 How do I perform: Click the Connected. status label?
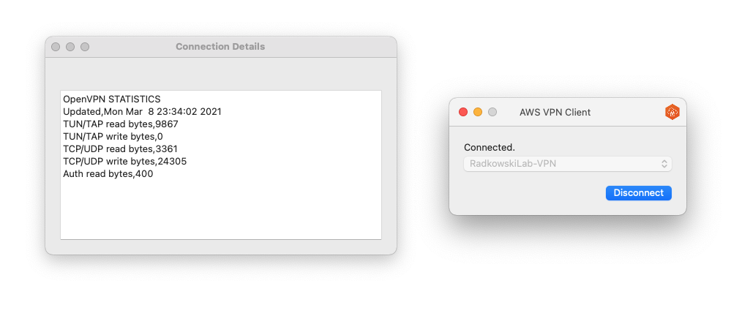click(490, 148)
